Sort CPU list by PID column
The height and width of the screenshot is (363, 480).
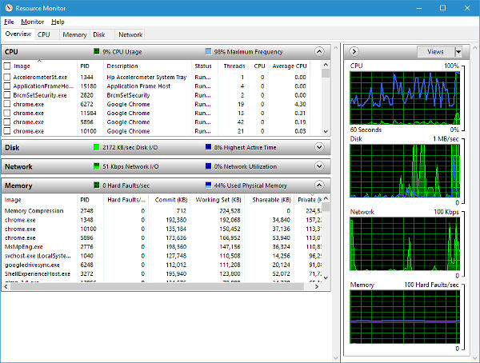coord(90,66)
